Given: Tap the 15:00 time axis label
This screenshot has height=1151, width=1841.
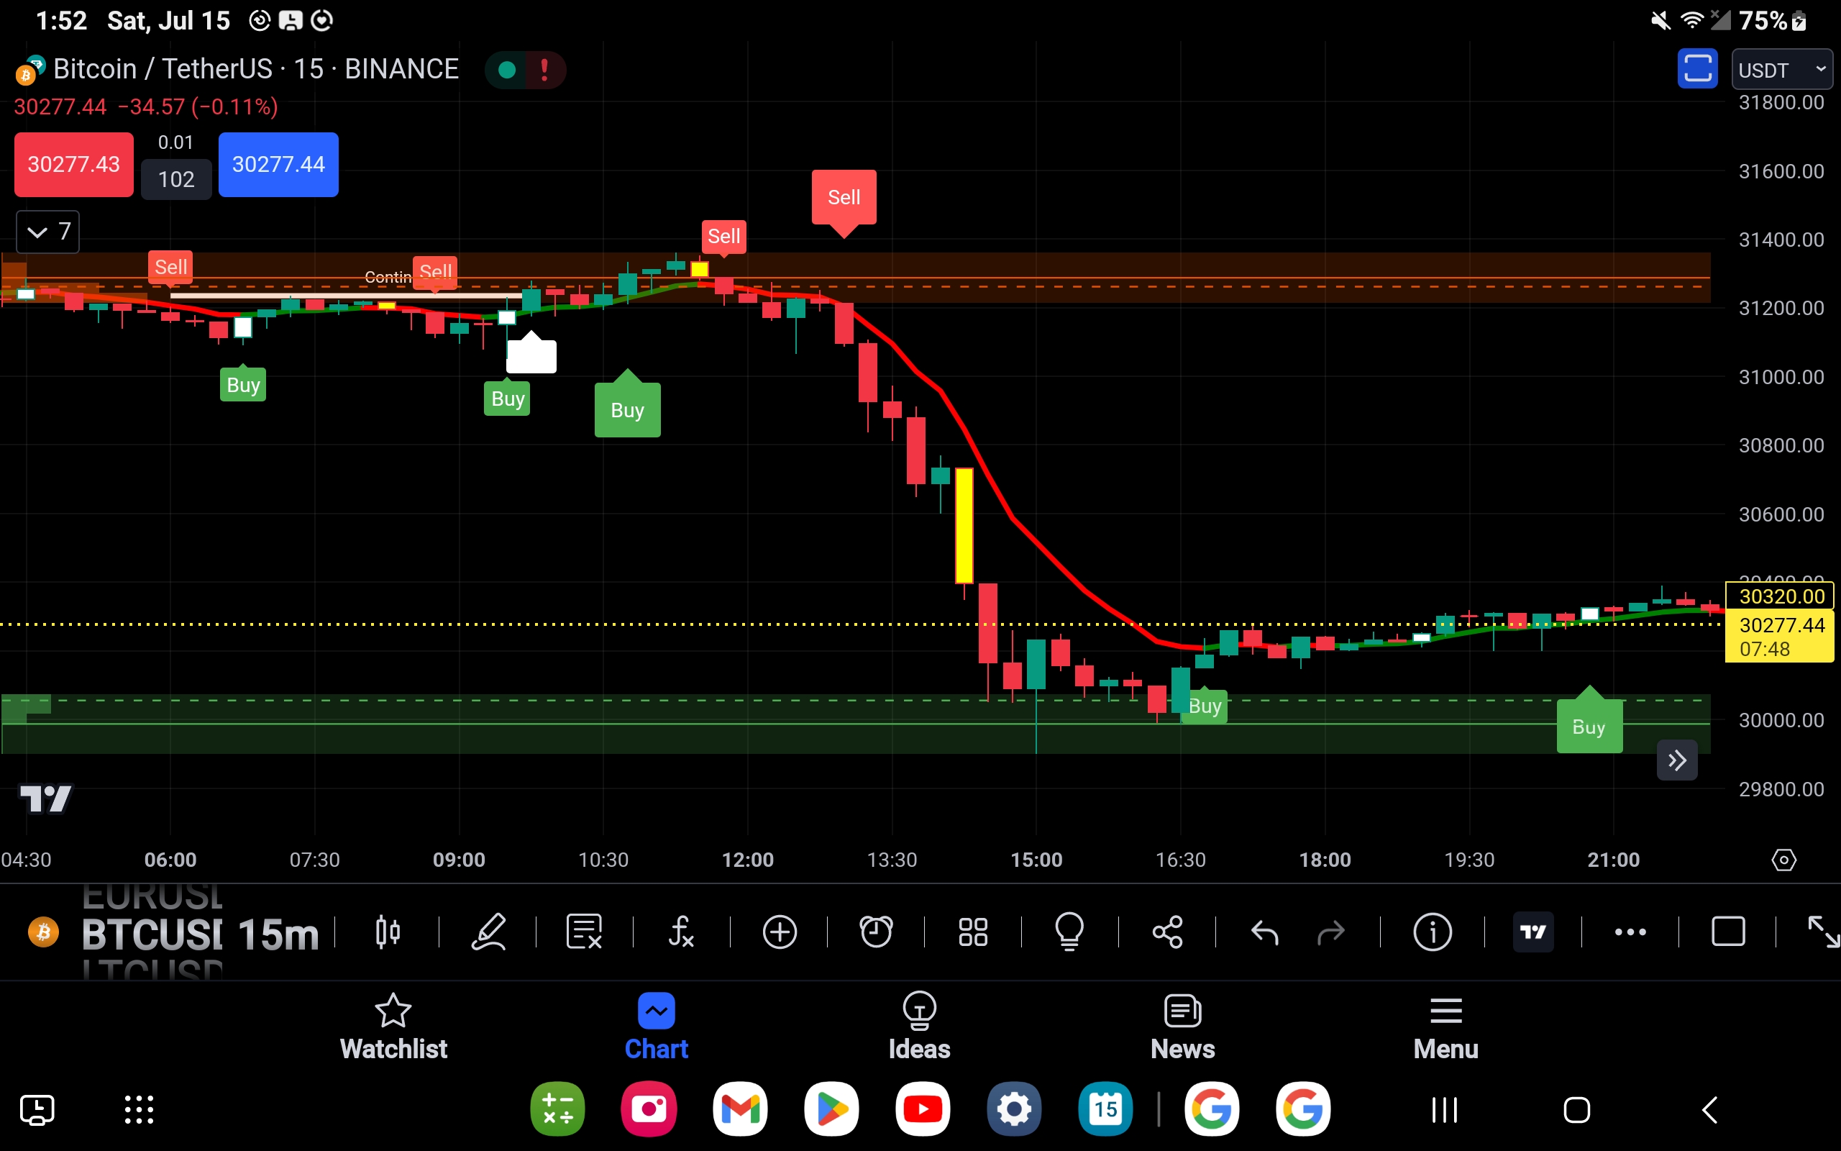Looking at the screenshot, I should pyautogui.click(x=1036, y=860).
